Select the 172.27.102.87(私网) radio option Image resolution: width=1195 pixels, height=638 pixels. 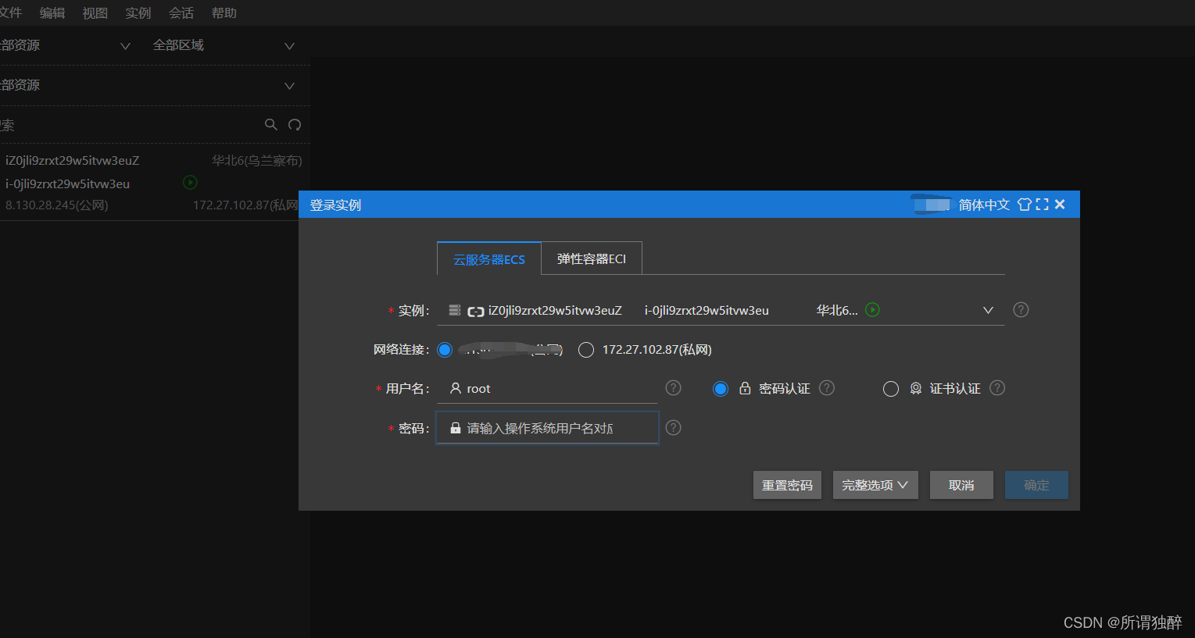point(586,350)
